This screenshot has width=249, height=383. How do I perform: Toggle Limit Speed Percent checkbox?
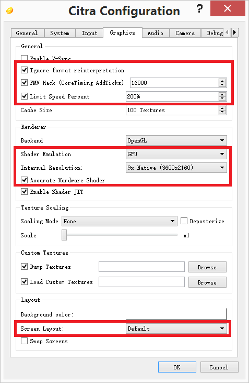pos(25,96)
